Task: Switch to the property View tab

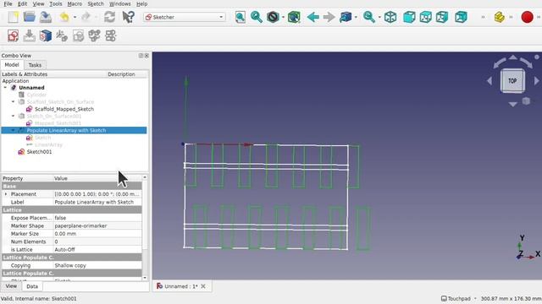Action: tap(11, 286)
